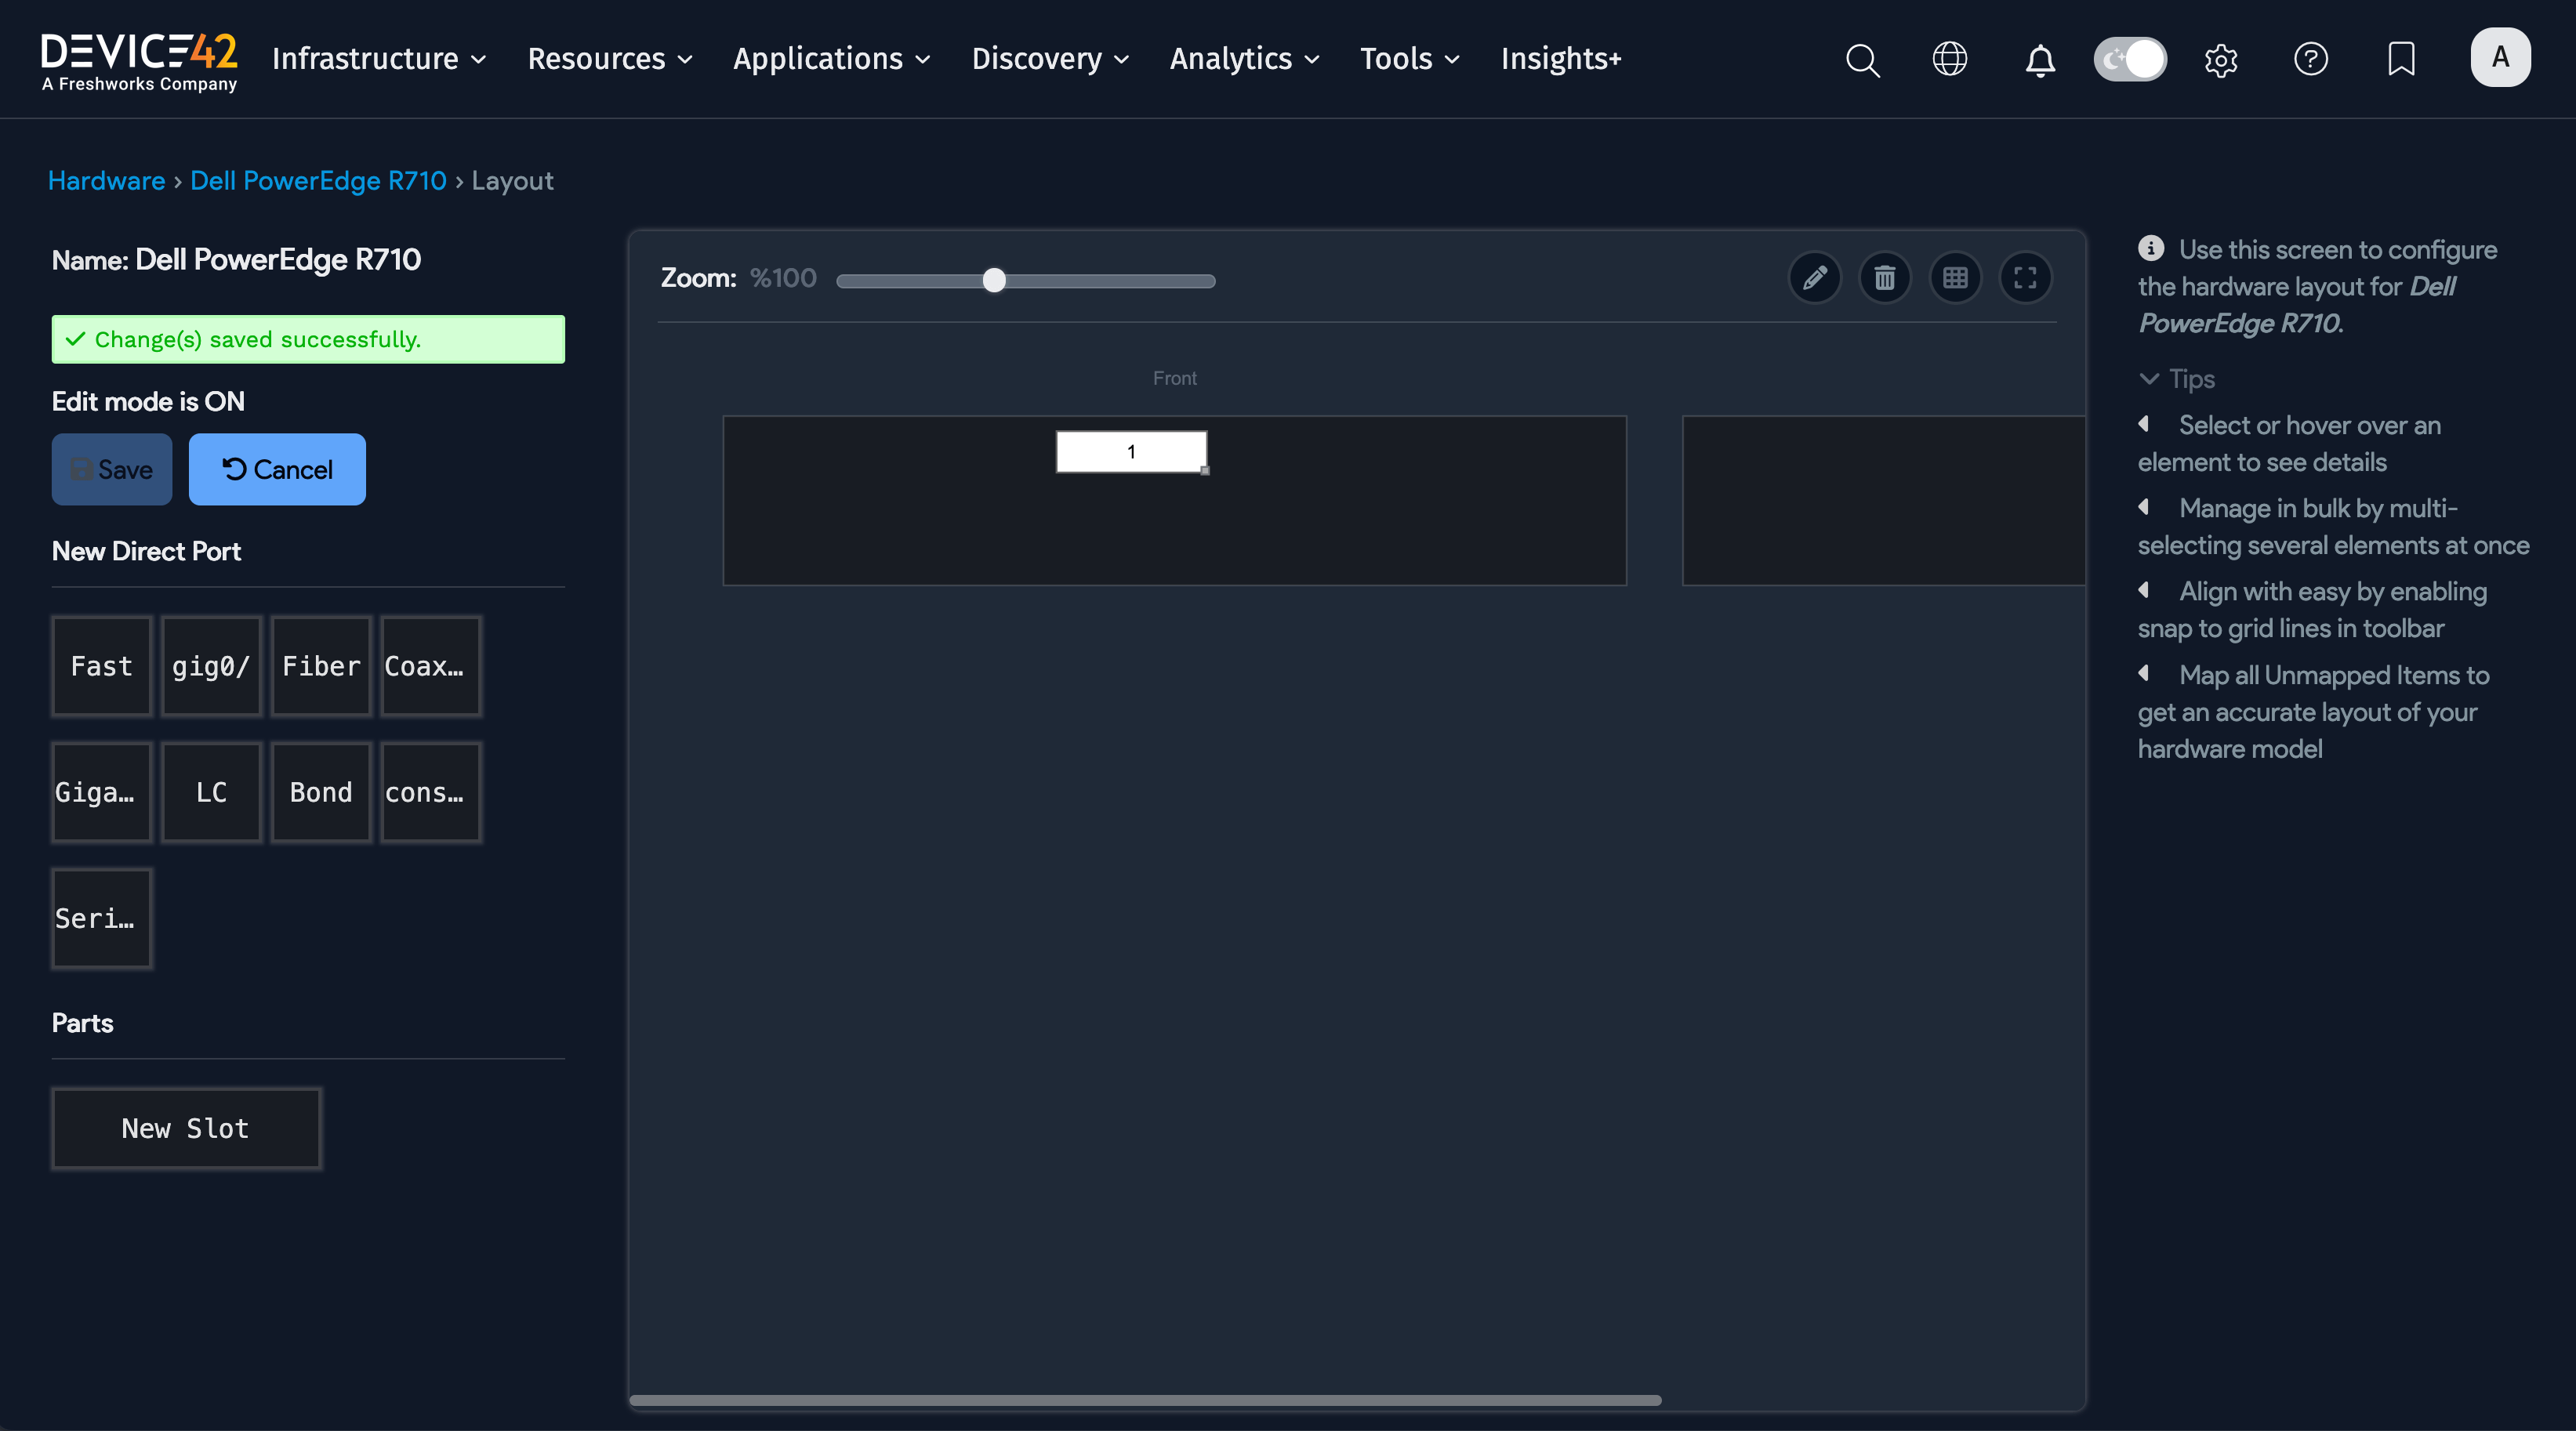Open the search magnifier in header
2576x1431 pixels.
click(1862, 60)
